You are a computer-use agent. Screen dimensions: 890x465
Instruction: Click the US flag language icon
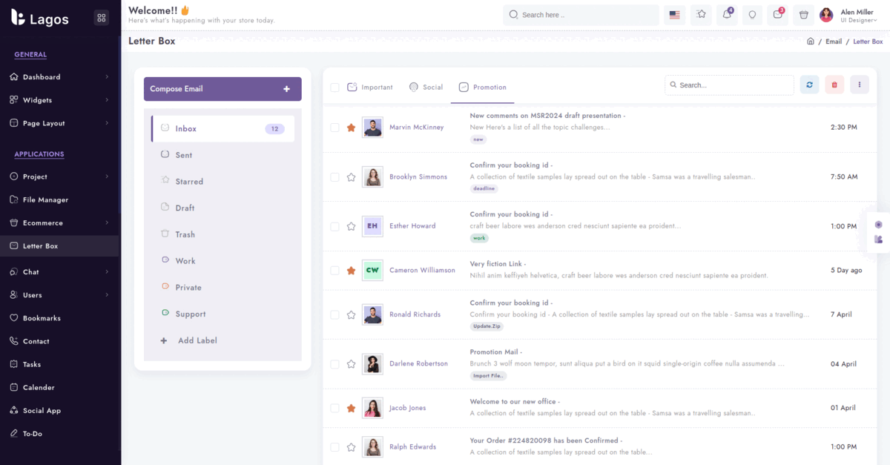674,15
